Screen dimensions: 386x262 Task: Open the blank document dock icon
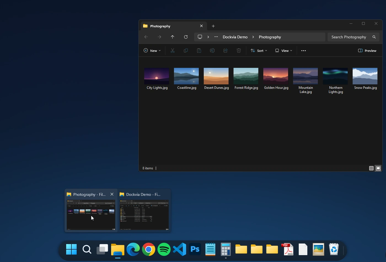(303, 249)
